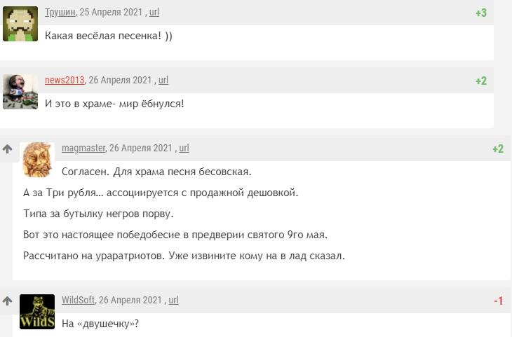The image size is (512, 337).
Task: Open Трушин's pixel-art avatar
Action: (20, 24)
